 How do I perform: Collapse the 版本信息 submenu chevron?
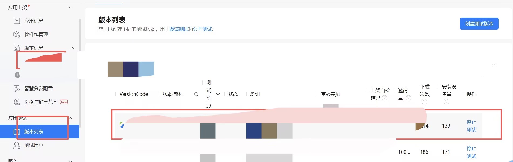tap(72, 48)
